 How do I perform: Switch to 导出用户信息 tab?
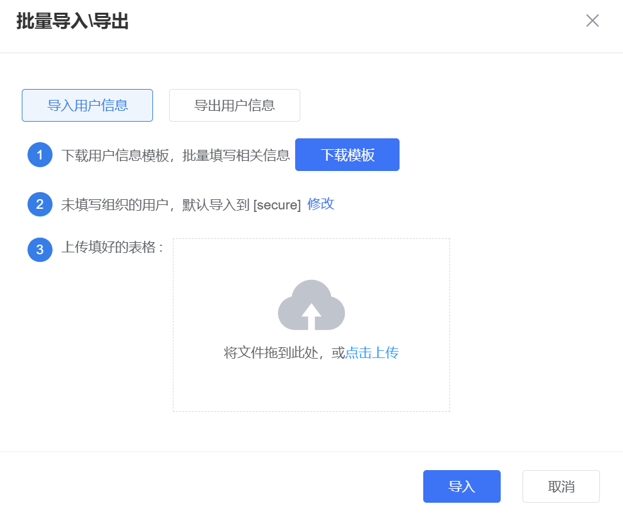(234, 105)
